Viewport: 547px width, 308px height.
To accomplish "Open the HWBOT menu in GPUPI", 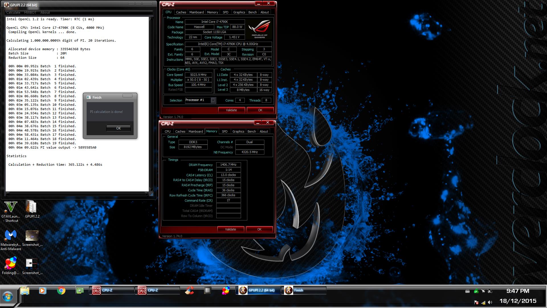I will [x=30, y=13].
